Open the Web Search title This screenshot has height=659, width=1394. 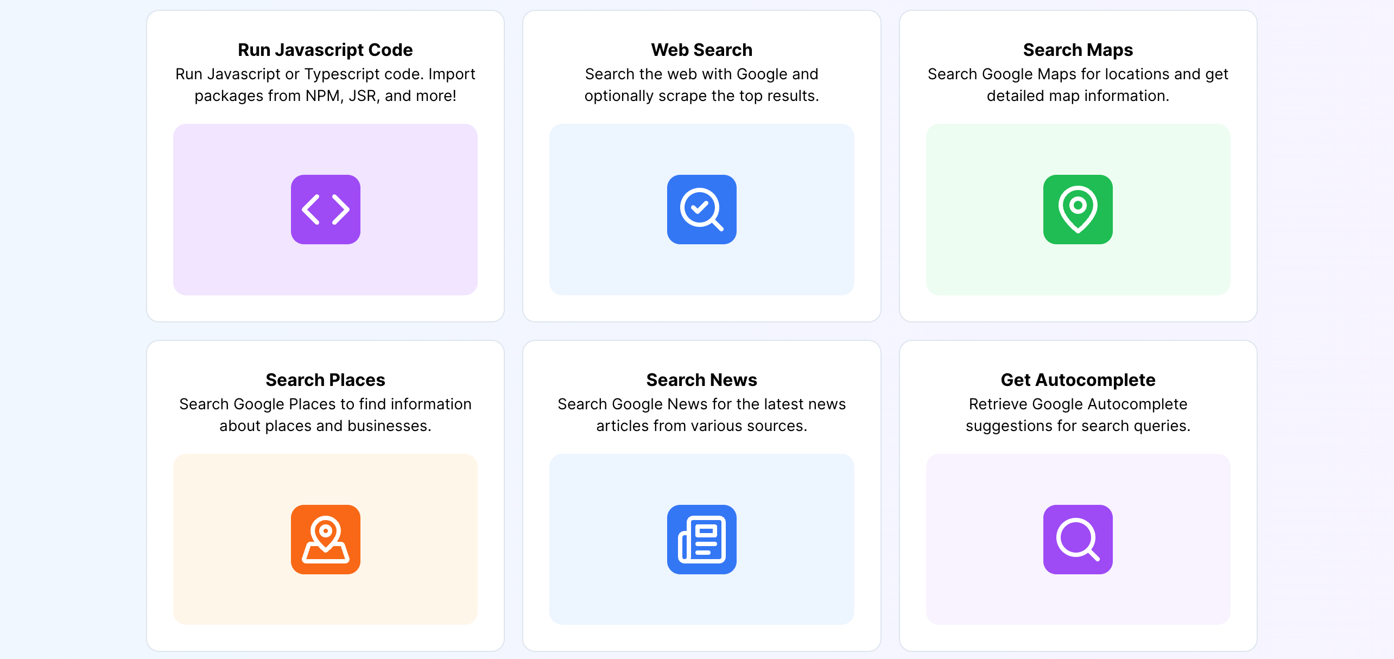coord(702,50)
